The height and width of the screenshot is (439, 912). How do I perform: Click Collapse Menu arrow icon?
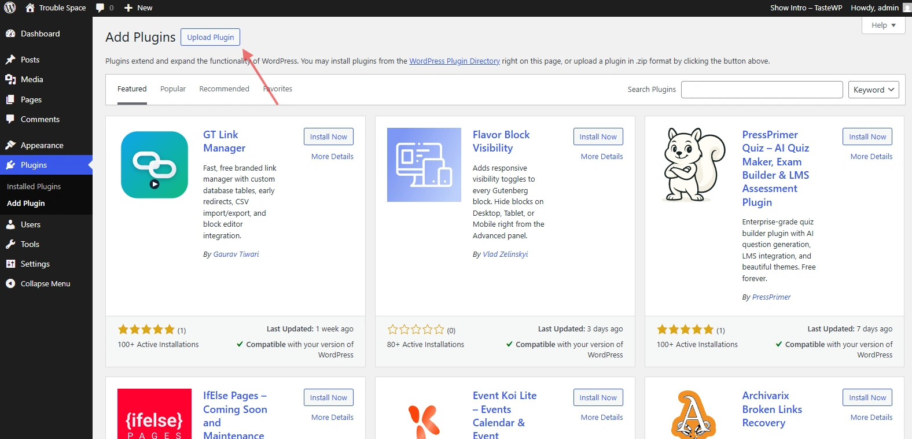point(10,283)
